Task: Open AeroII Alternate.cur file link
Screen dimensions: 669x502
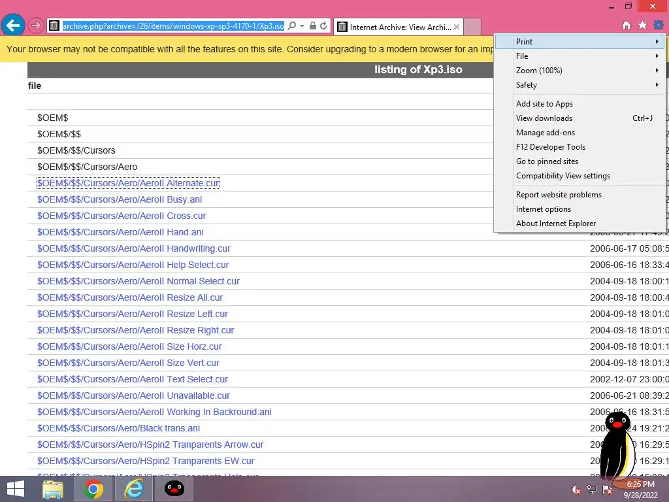Action: (x=128, y=183)
